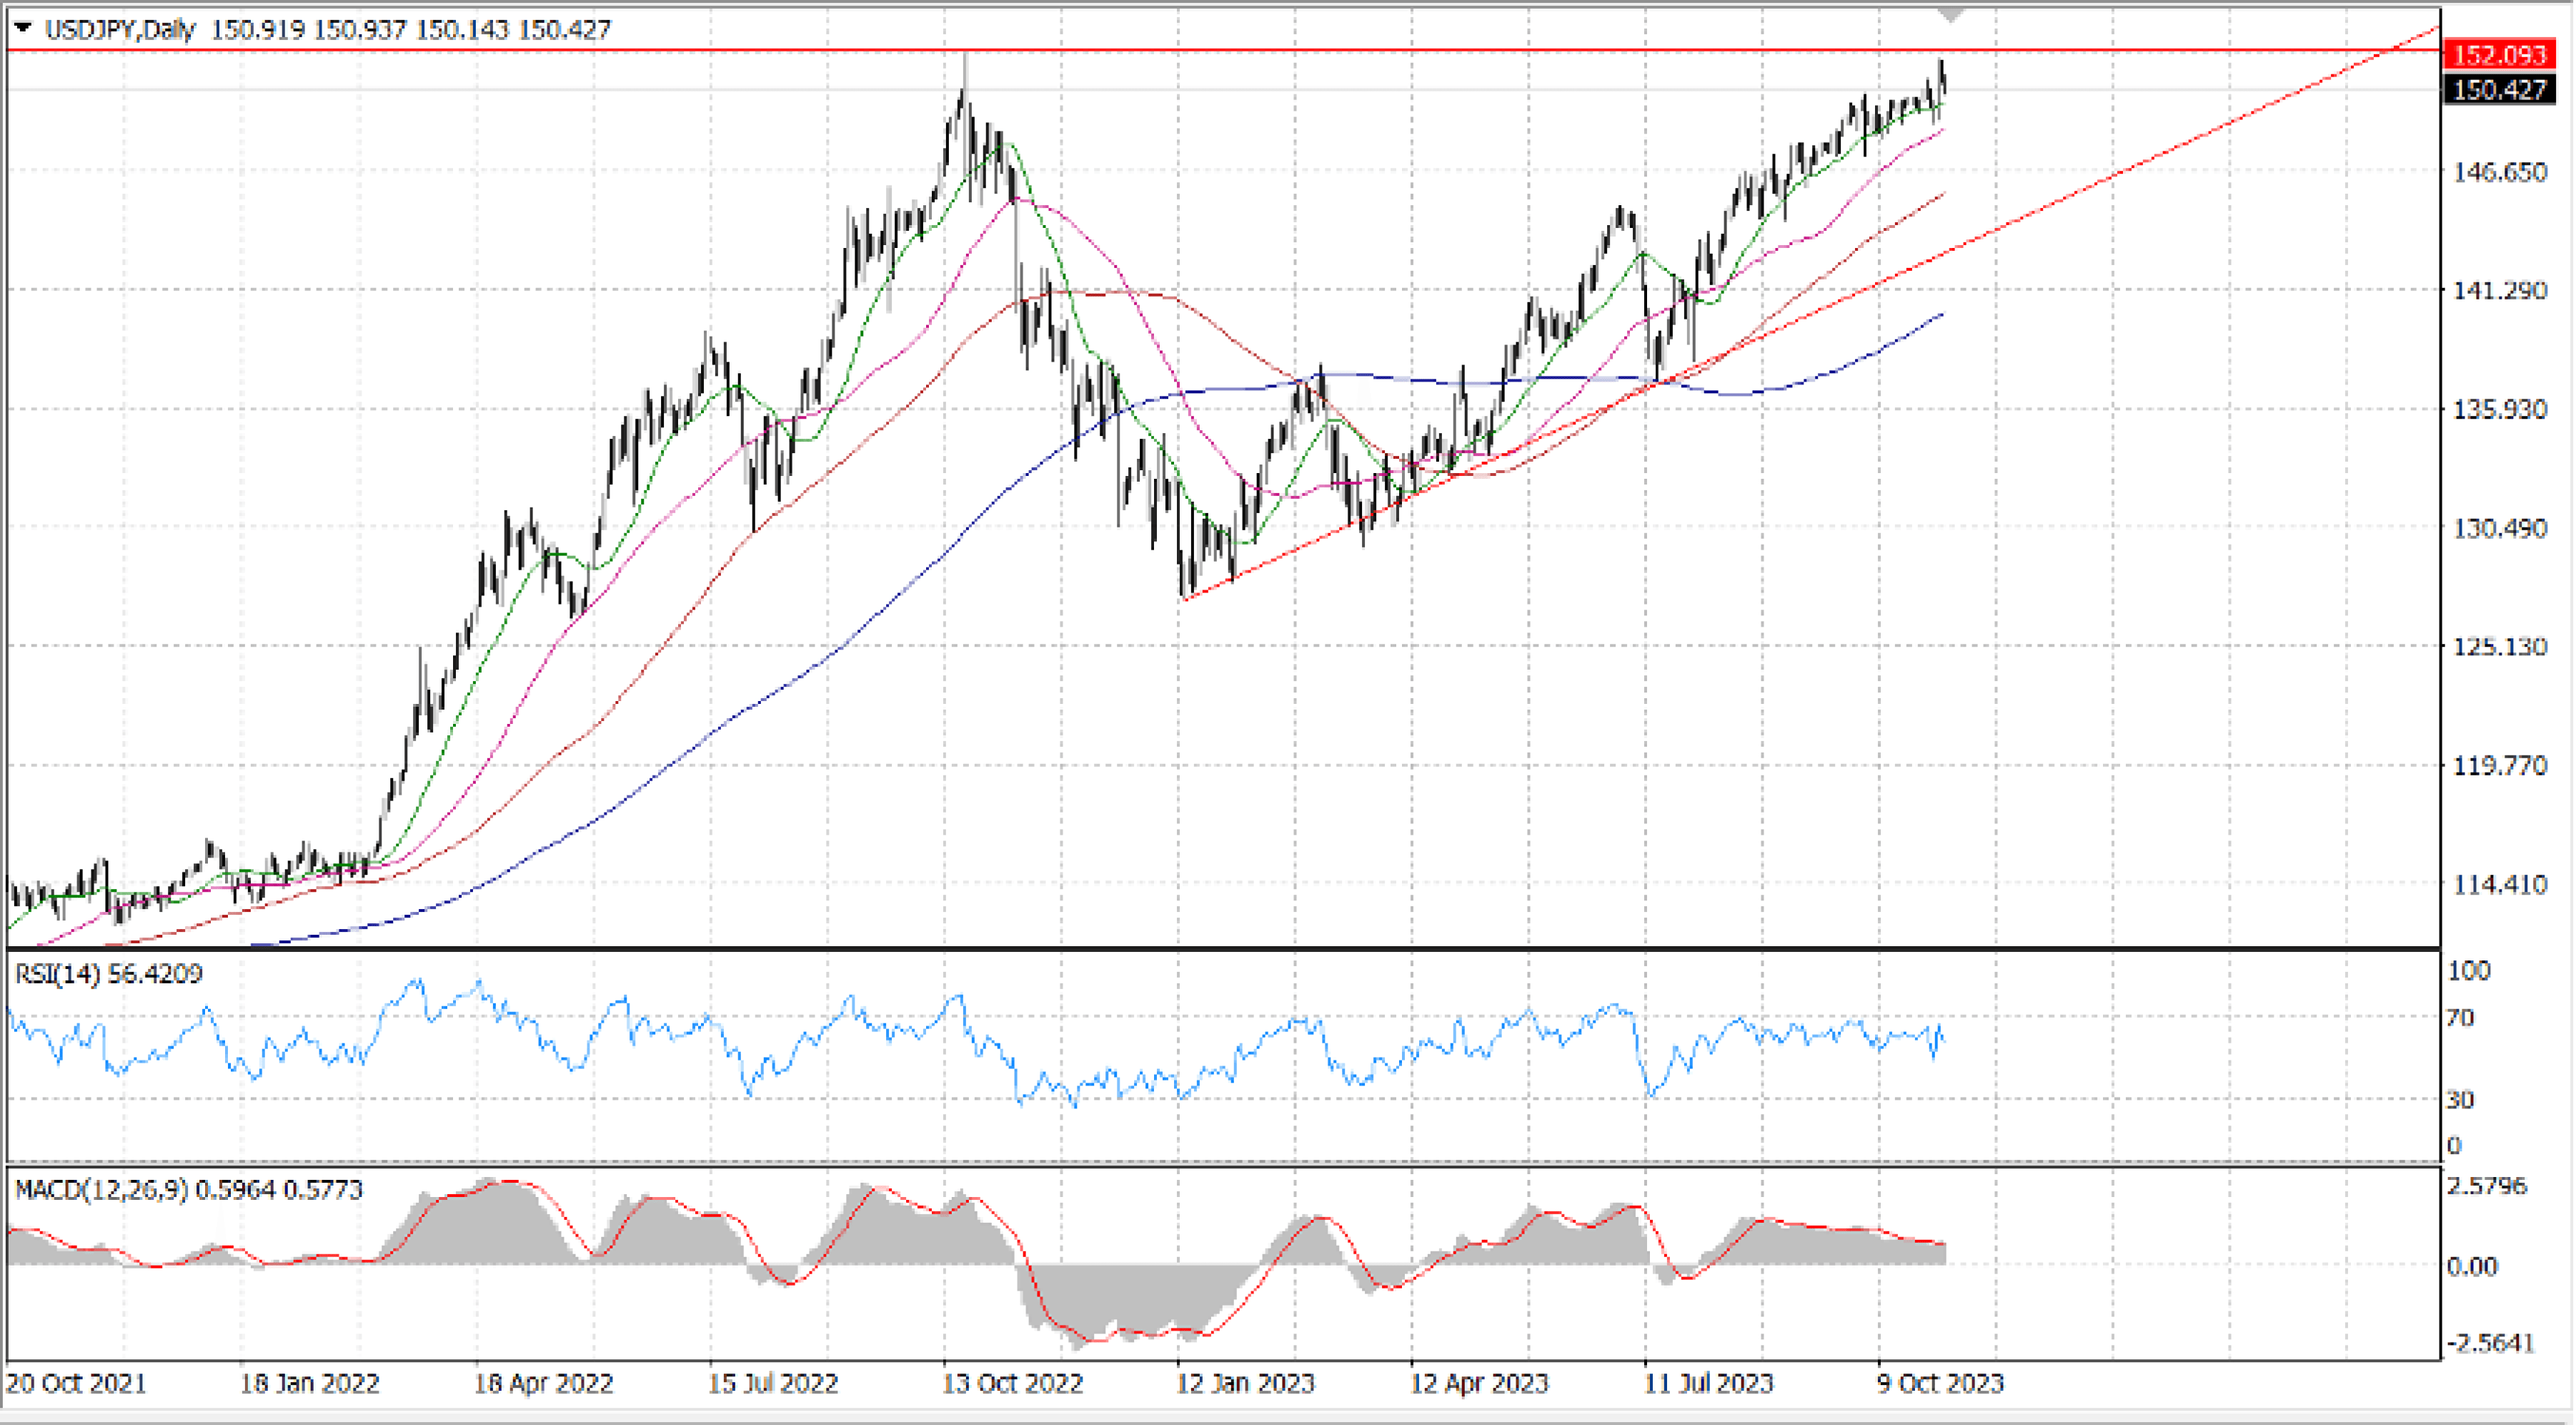The image size is (2576, 1425).
Task: Click the 15 Jul 2022 date label
Action: tap(773, 1384)
